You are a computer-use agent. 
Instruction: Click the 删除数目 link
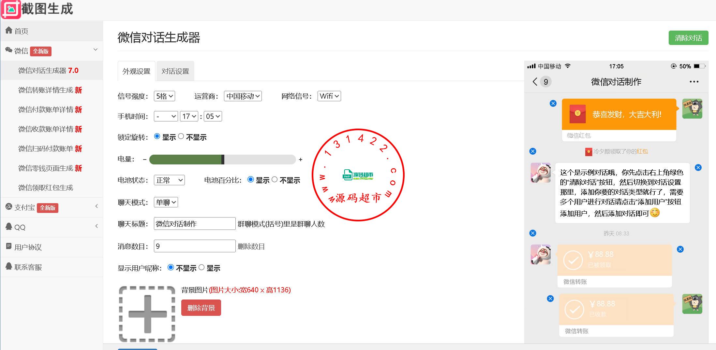pos(251,246)
